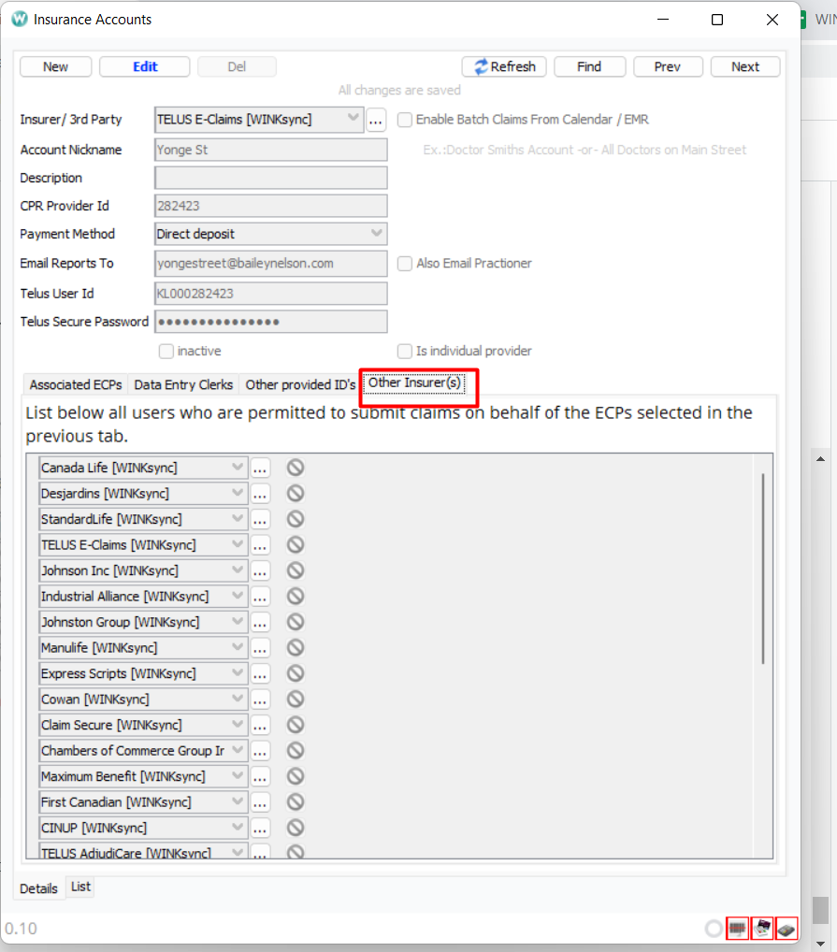Click the circular sync indicator icon
Viewport: 837px width, 952px height.
click(714, 929)
